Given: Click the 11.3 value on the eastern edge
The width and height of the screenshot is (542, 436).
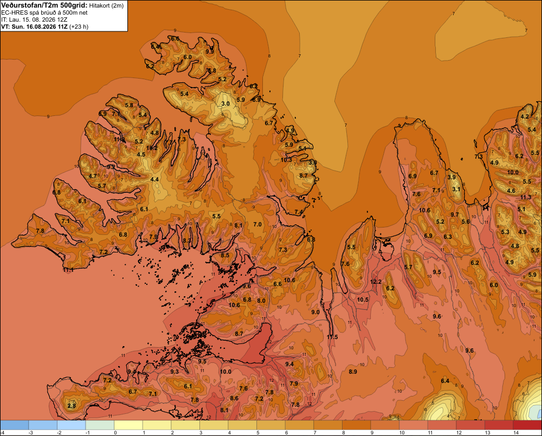Looking at the screenshot, I should (526, 197).
